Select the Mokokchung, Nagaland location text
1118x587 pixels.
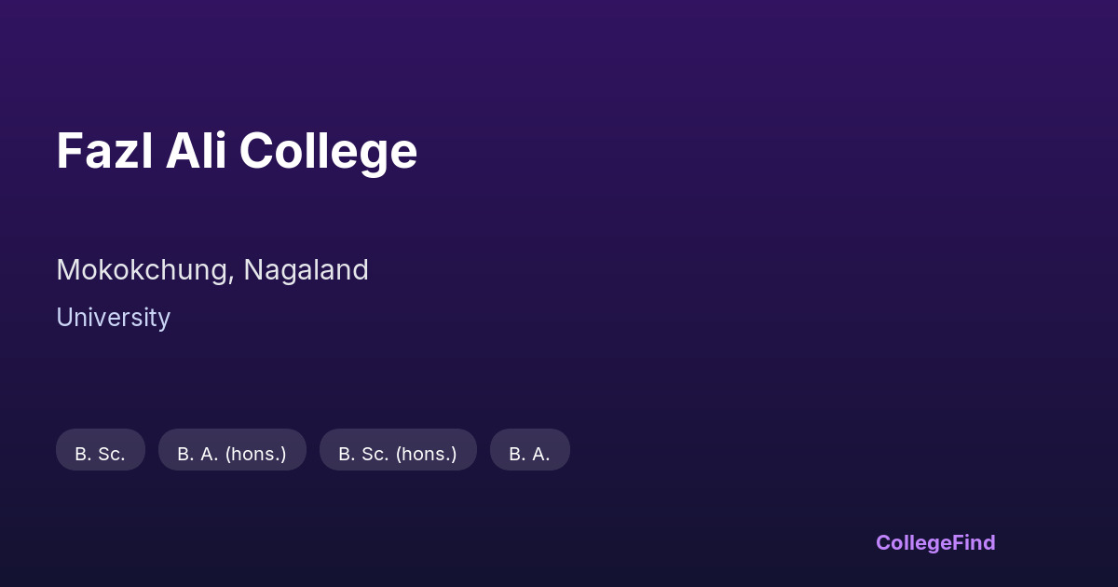(x=212, y=270)
